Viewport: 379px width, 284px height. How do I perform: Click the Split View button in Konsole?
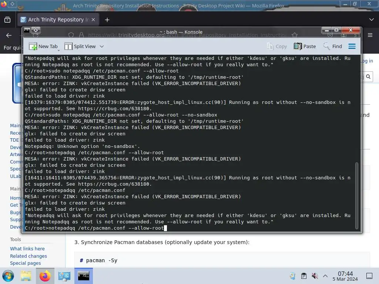tap(80, 46)
